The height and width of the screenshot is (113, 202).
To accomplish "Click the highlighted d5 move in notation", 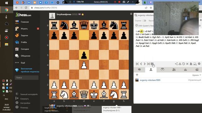I will [x=141, y=31].
